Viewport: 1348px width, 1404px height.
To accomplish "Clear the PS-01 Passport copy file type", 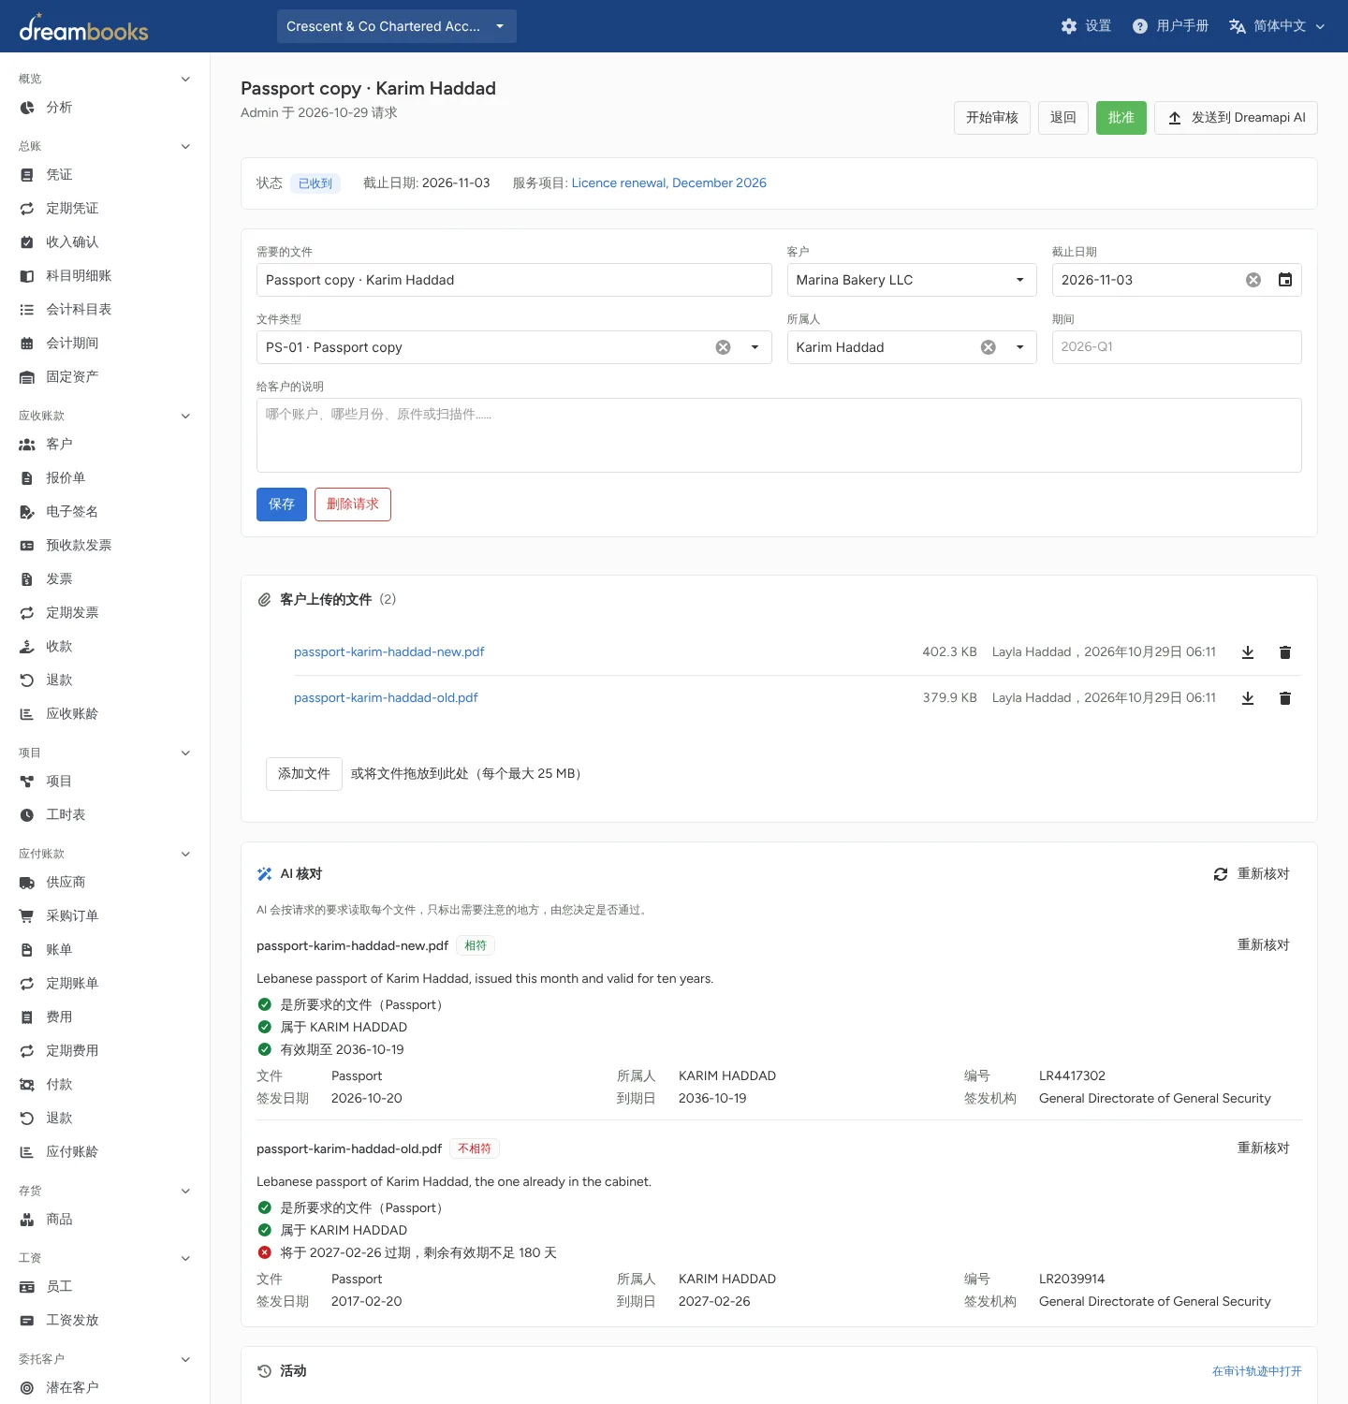I will (723, 347).
